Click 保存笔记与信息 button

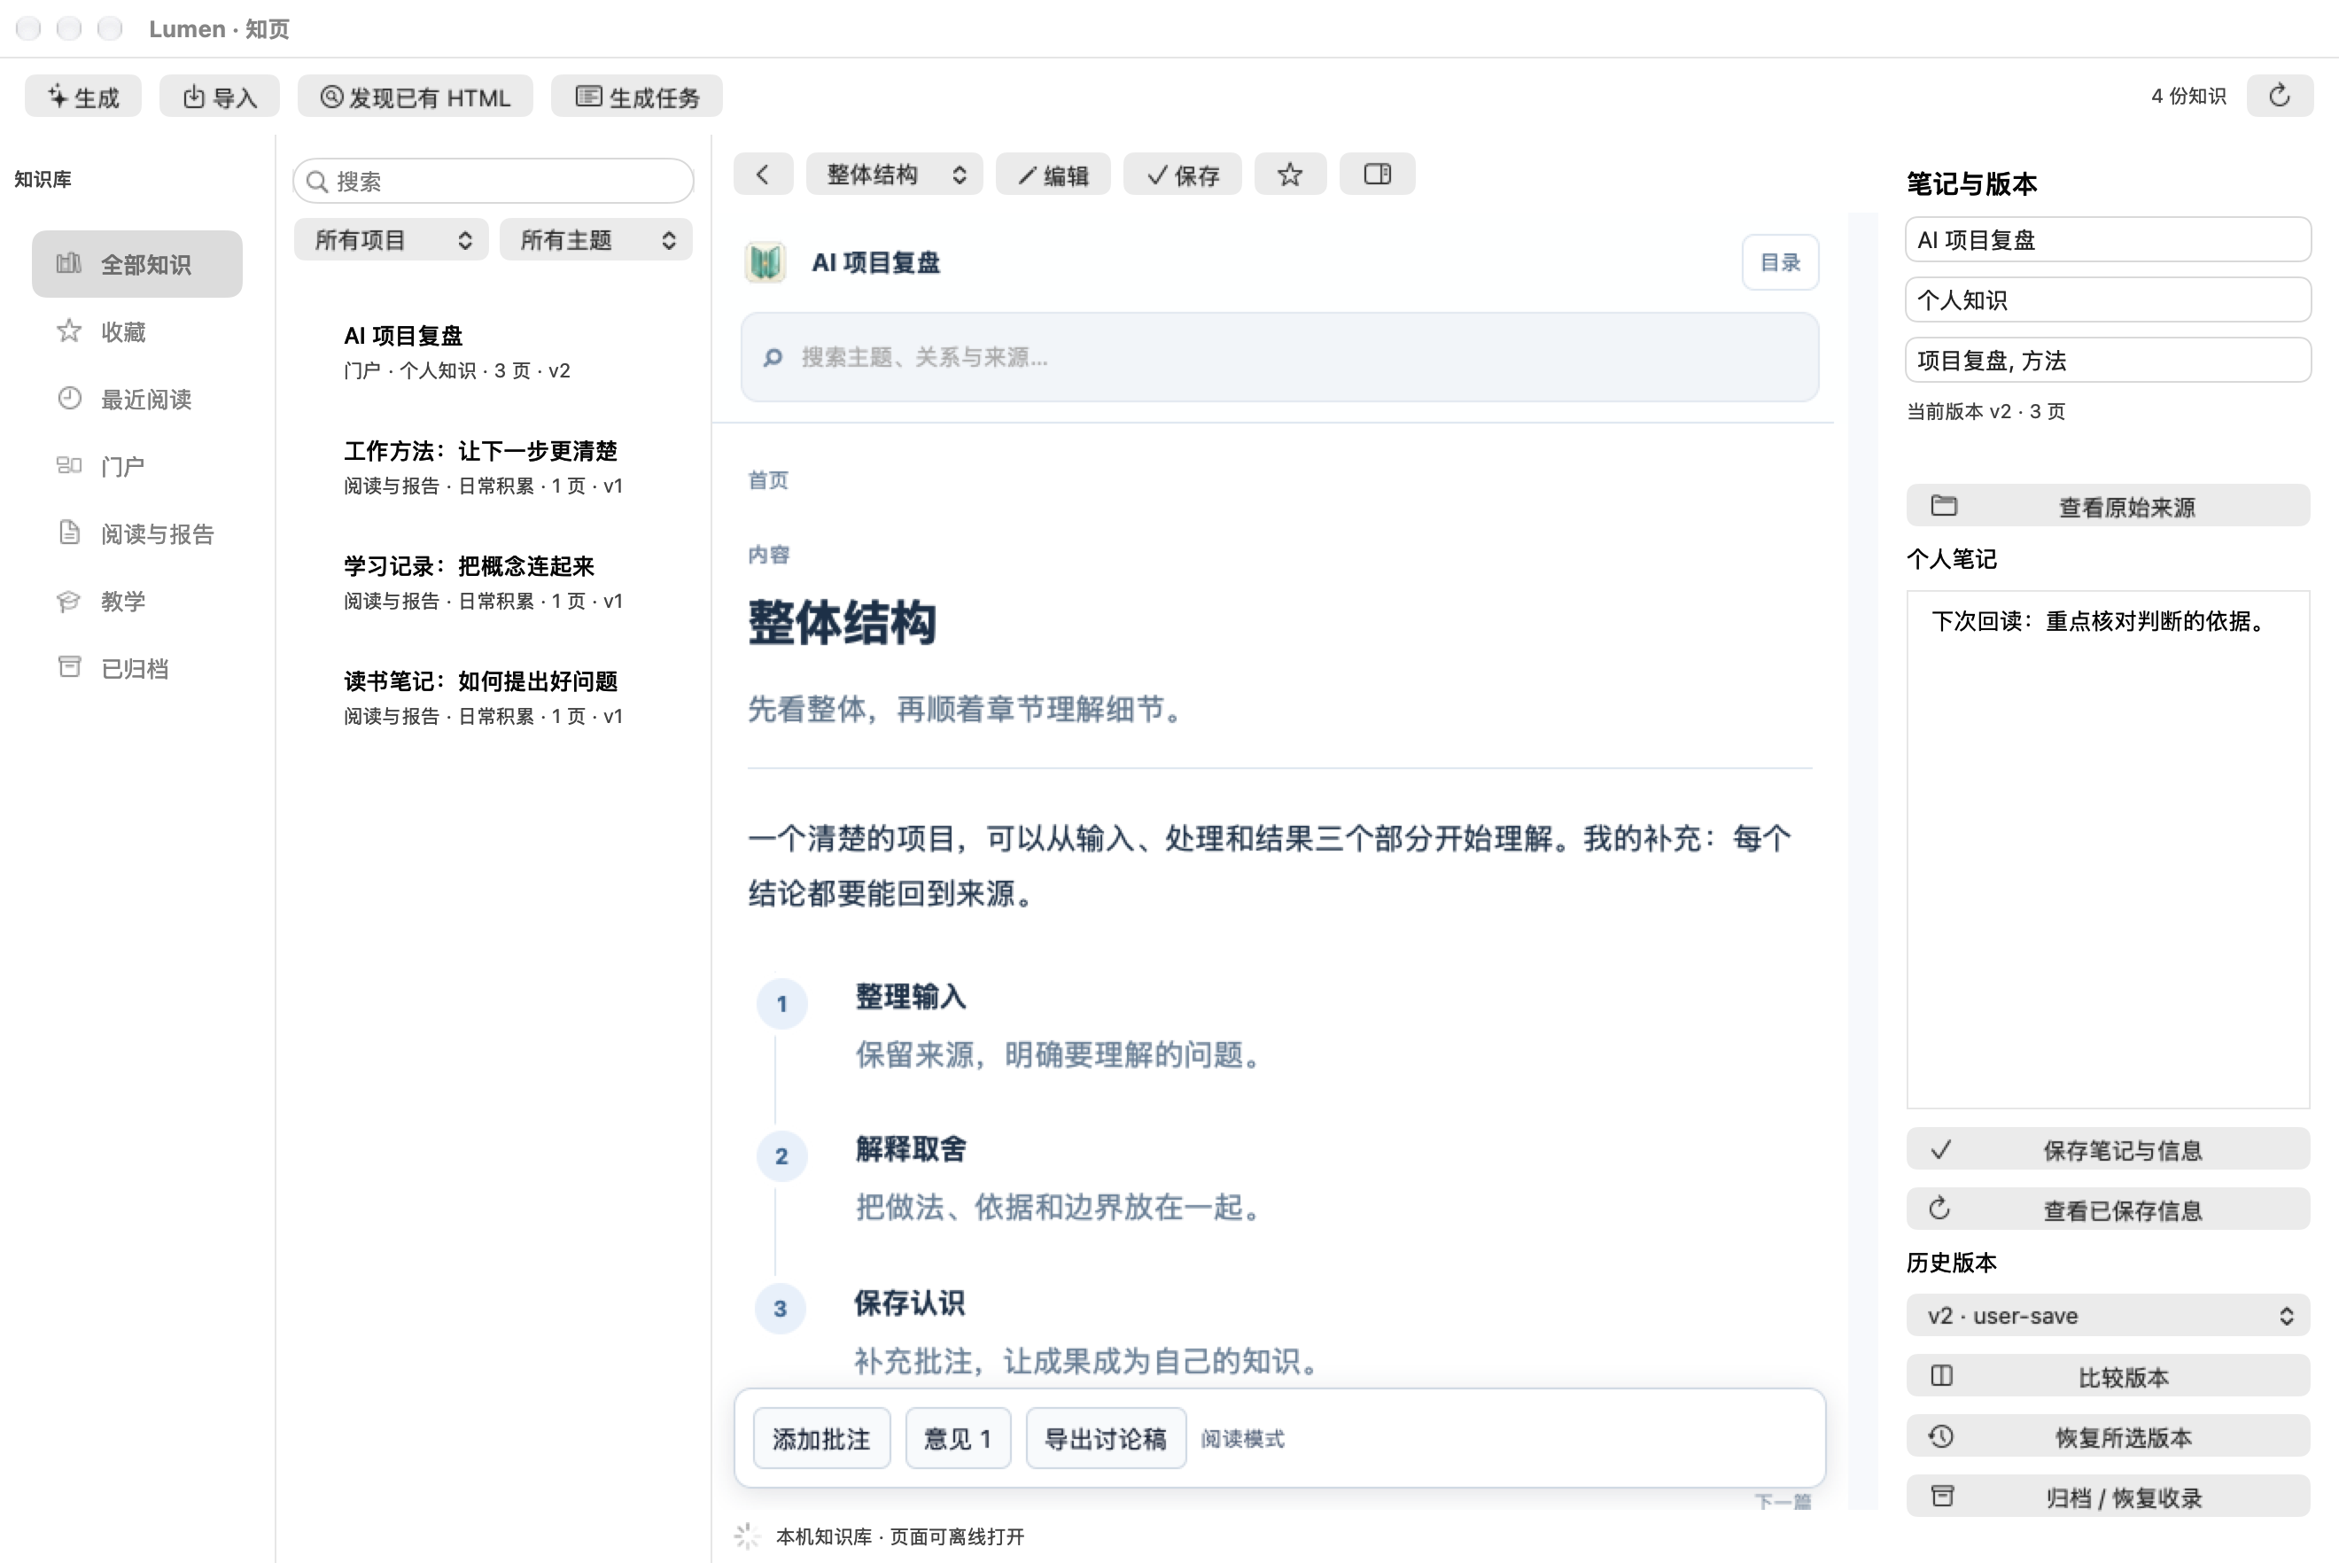(x=2108, y=1148)
